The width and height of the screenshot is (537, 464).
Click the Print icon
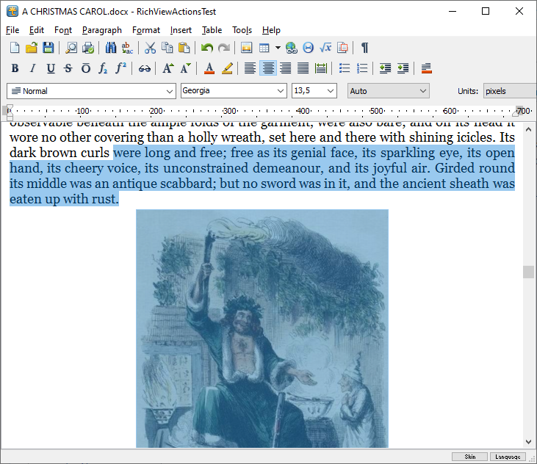point(88,48)
